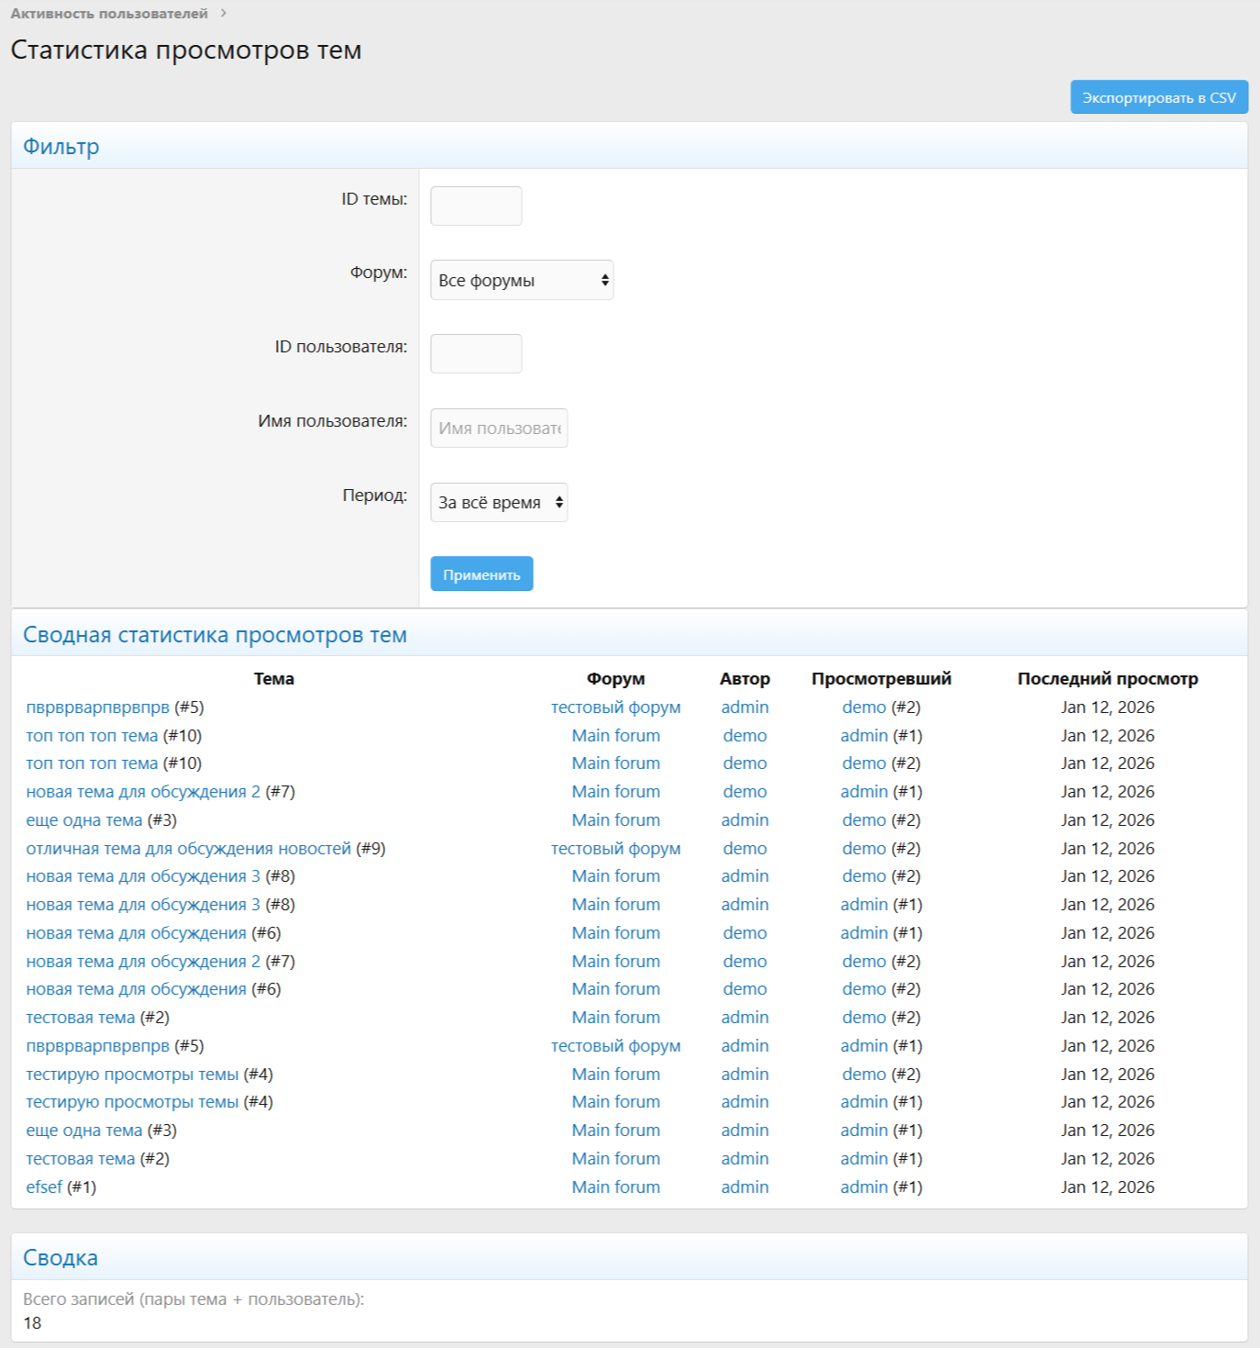Open author admin link in efsef row
Image resolution: width=1260 pixels, height=1348 pixels.
tap(745, 1187)
